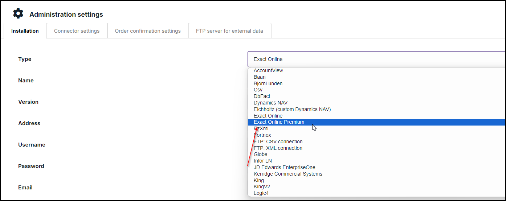Select FTP: XML connection

pos(376,148)
